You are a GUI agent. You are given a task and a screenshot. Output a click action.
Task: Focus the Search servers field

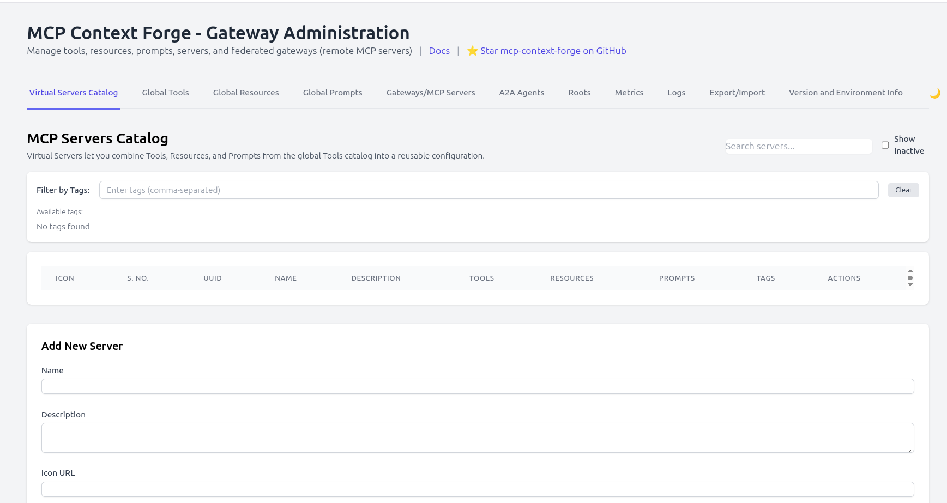pyautogui.click(x=799, y=146)
